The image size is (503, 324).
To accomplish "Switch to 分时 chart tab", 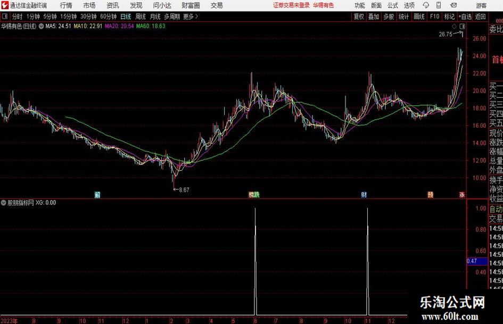I will pyautogui.click(x=18, y=16).
